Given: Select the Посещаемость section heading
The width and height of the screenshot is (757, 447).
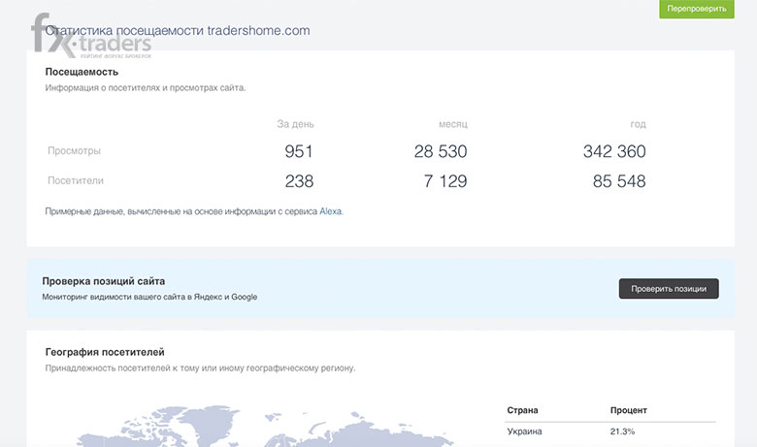Looking at the screenshot, I should click(82, 72).
